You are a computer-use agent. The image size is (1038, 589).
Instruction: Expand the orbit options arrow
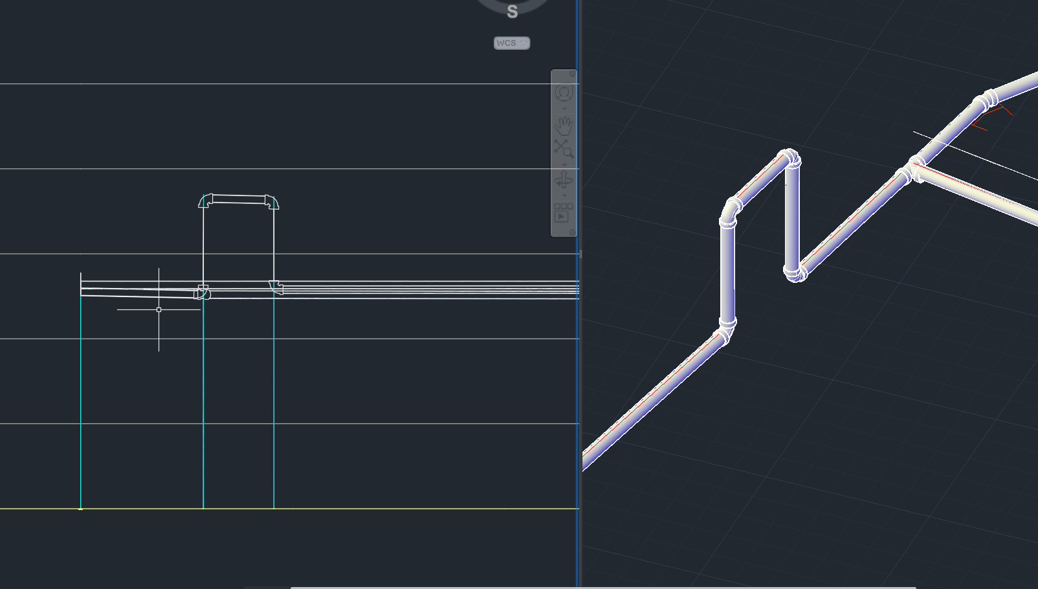click(564, 195)
